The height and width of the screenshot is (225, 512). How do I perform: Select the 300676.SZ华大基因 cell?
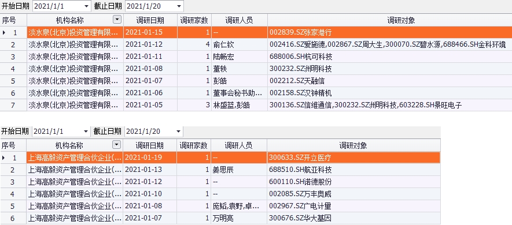(x=353, y=218)
